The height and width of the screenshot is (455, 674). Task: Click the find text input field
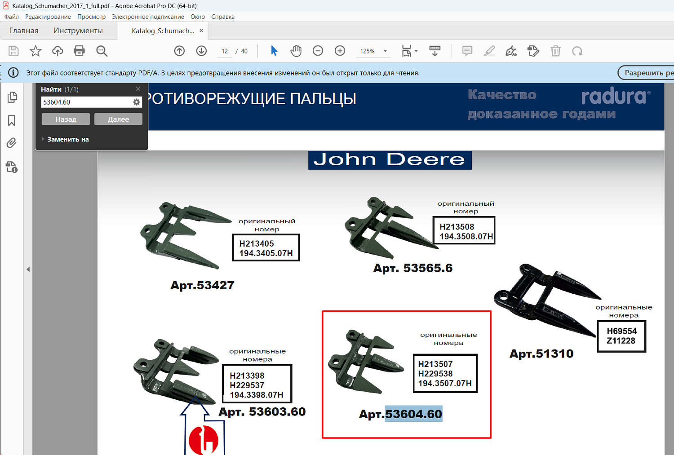87,102
